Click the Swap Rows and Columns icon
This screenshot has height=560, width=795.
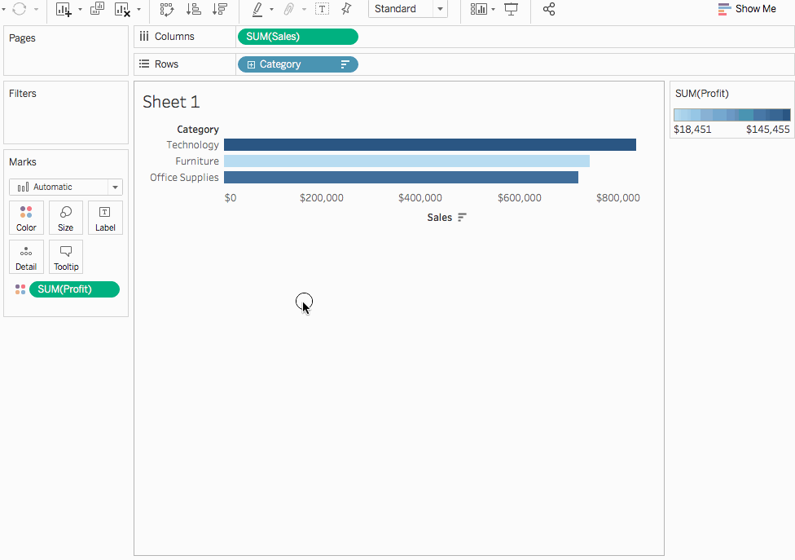(x=167, y=9)
